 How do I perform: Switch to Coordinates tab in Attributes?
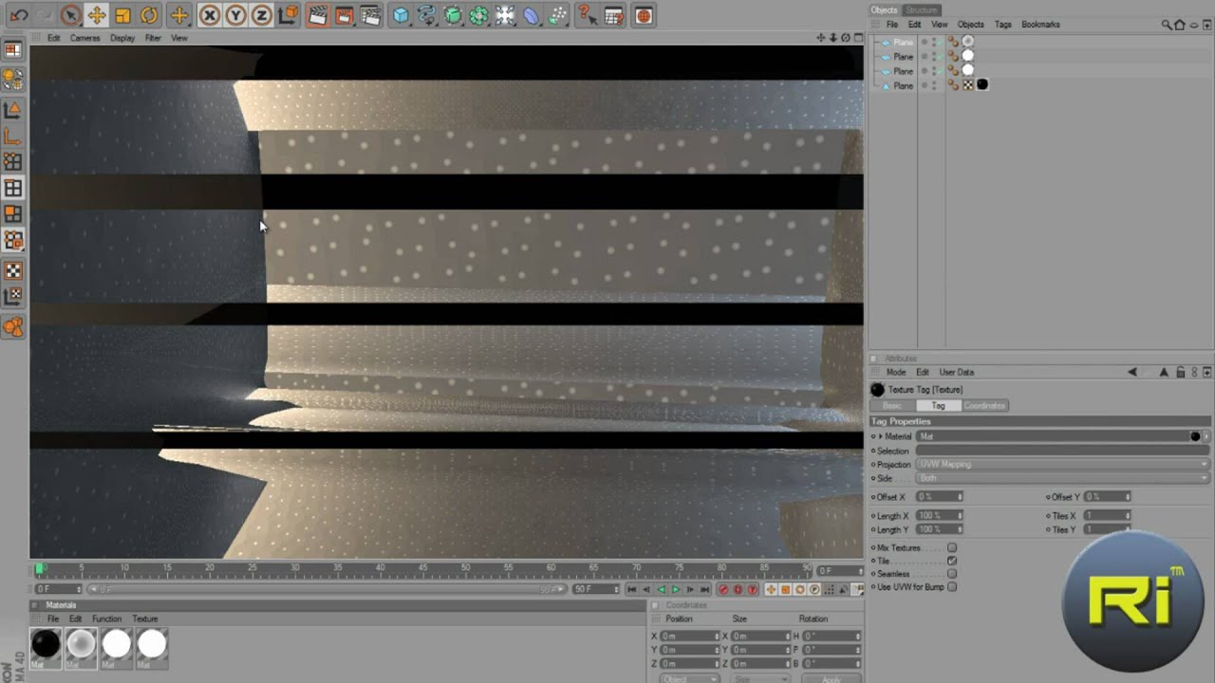[984, 406]
